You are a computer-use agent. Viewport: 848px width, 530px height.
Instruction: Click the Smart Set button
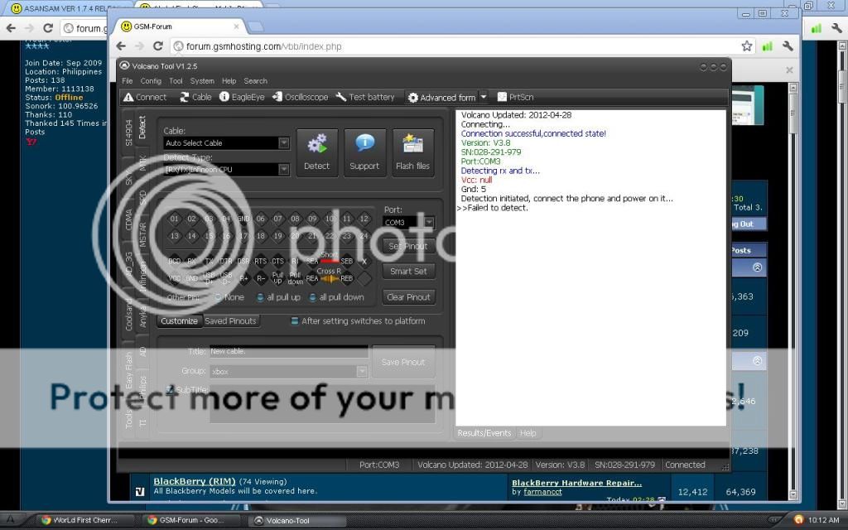(x=409, y=271)
